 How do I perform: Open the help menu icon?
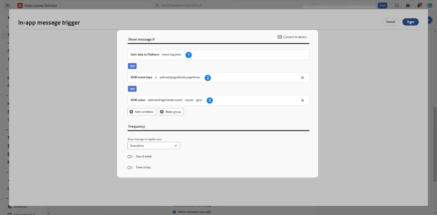(x=408, y=5)
